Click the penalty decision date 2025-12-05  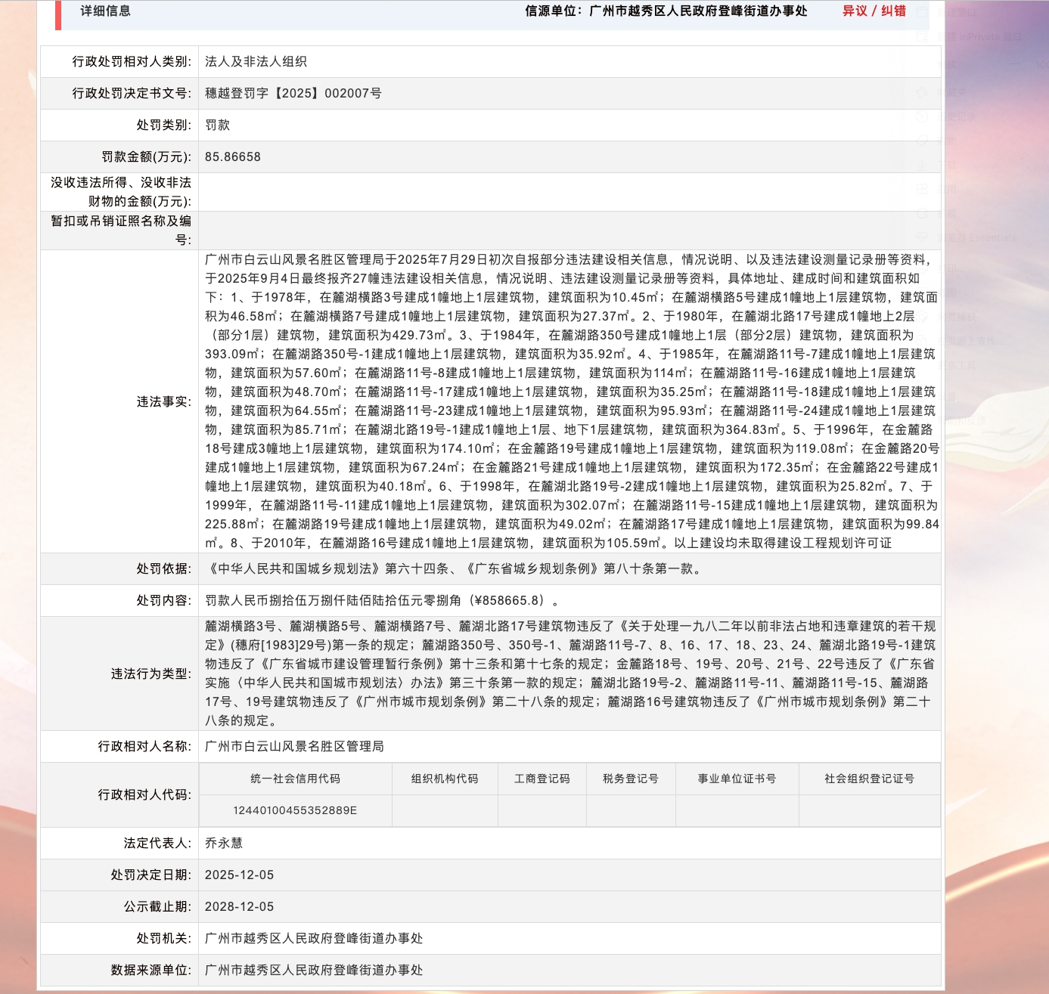tap(240, 875)
